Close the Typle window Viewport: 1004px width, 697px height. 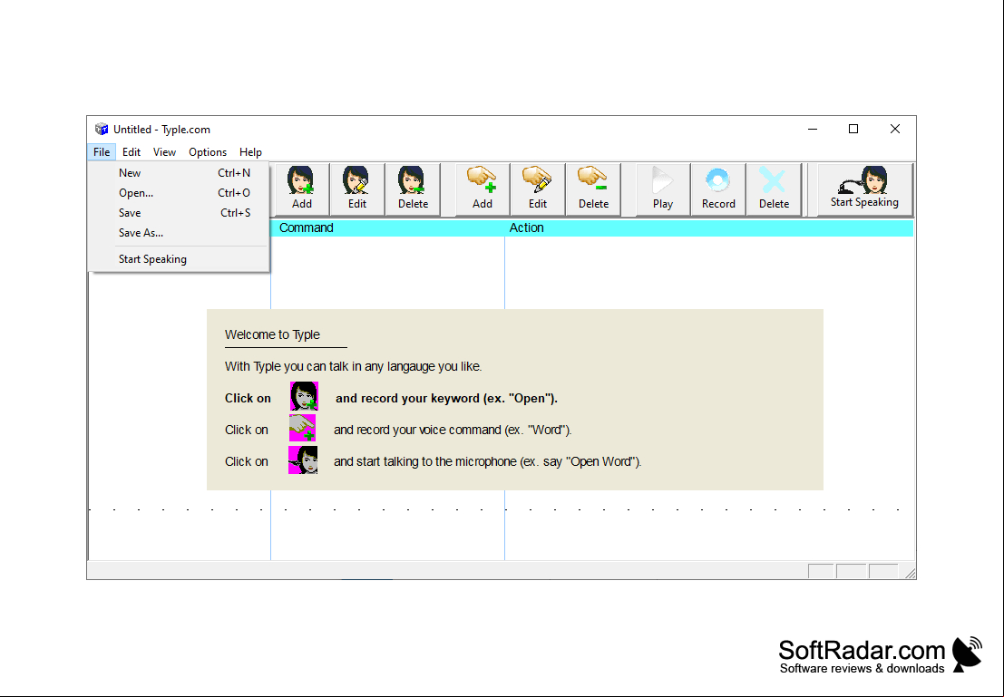(x=895, y=130)
